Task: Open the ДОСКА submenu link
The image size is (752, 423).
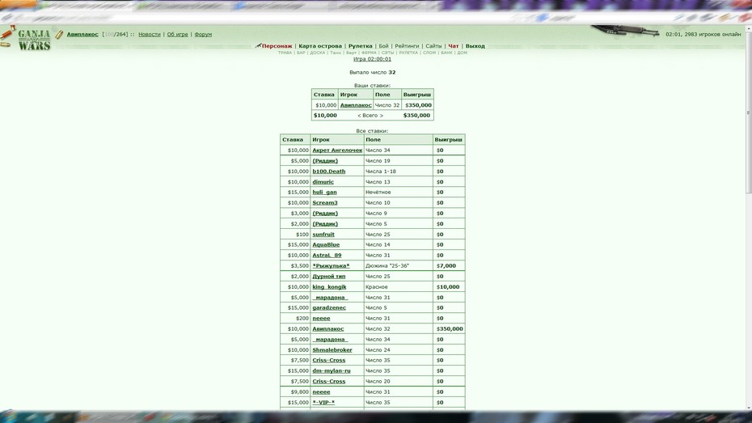Action: coord(318,53)
